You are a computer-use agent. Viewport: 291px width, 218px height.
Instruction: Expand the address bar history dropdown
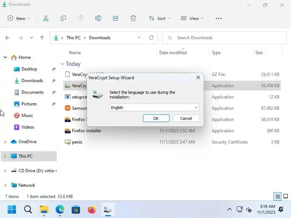point(139,38)
